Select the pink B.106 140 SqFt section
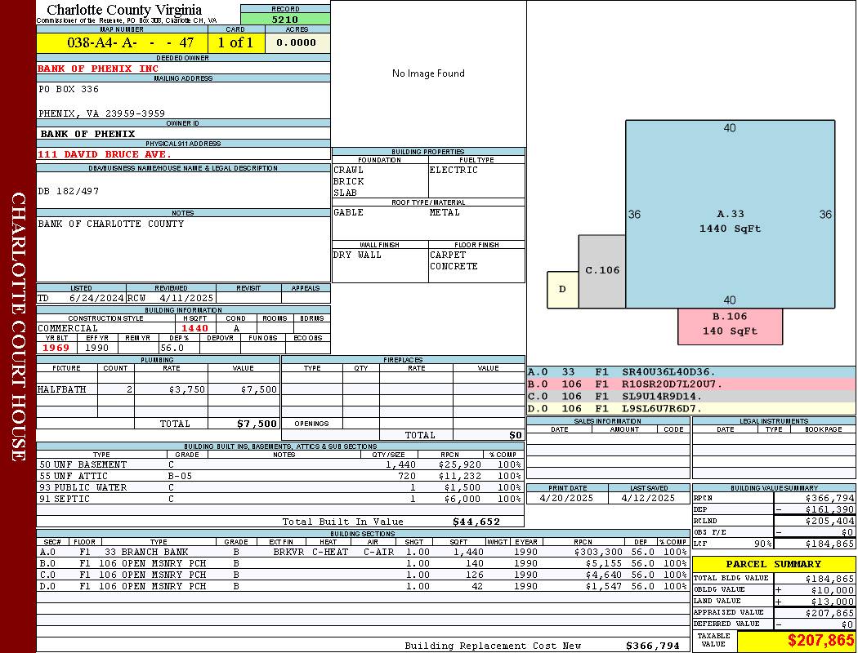Image resolution: width=858 pixels, height=653 pixels. [730, 326]
